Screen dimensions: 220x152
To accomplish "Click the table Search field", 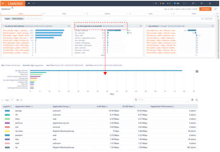I will pos(160,100).
